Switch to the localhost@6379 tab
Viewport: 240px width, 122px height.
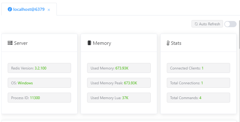tap(29, 9)
